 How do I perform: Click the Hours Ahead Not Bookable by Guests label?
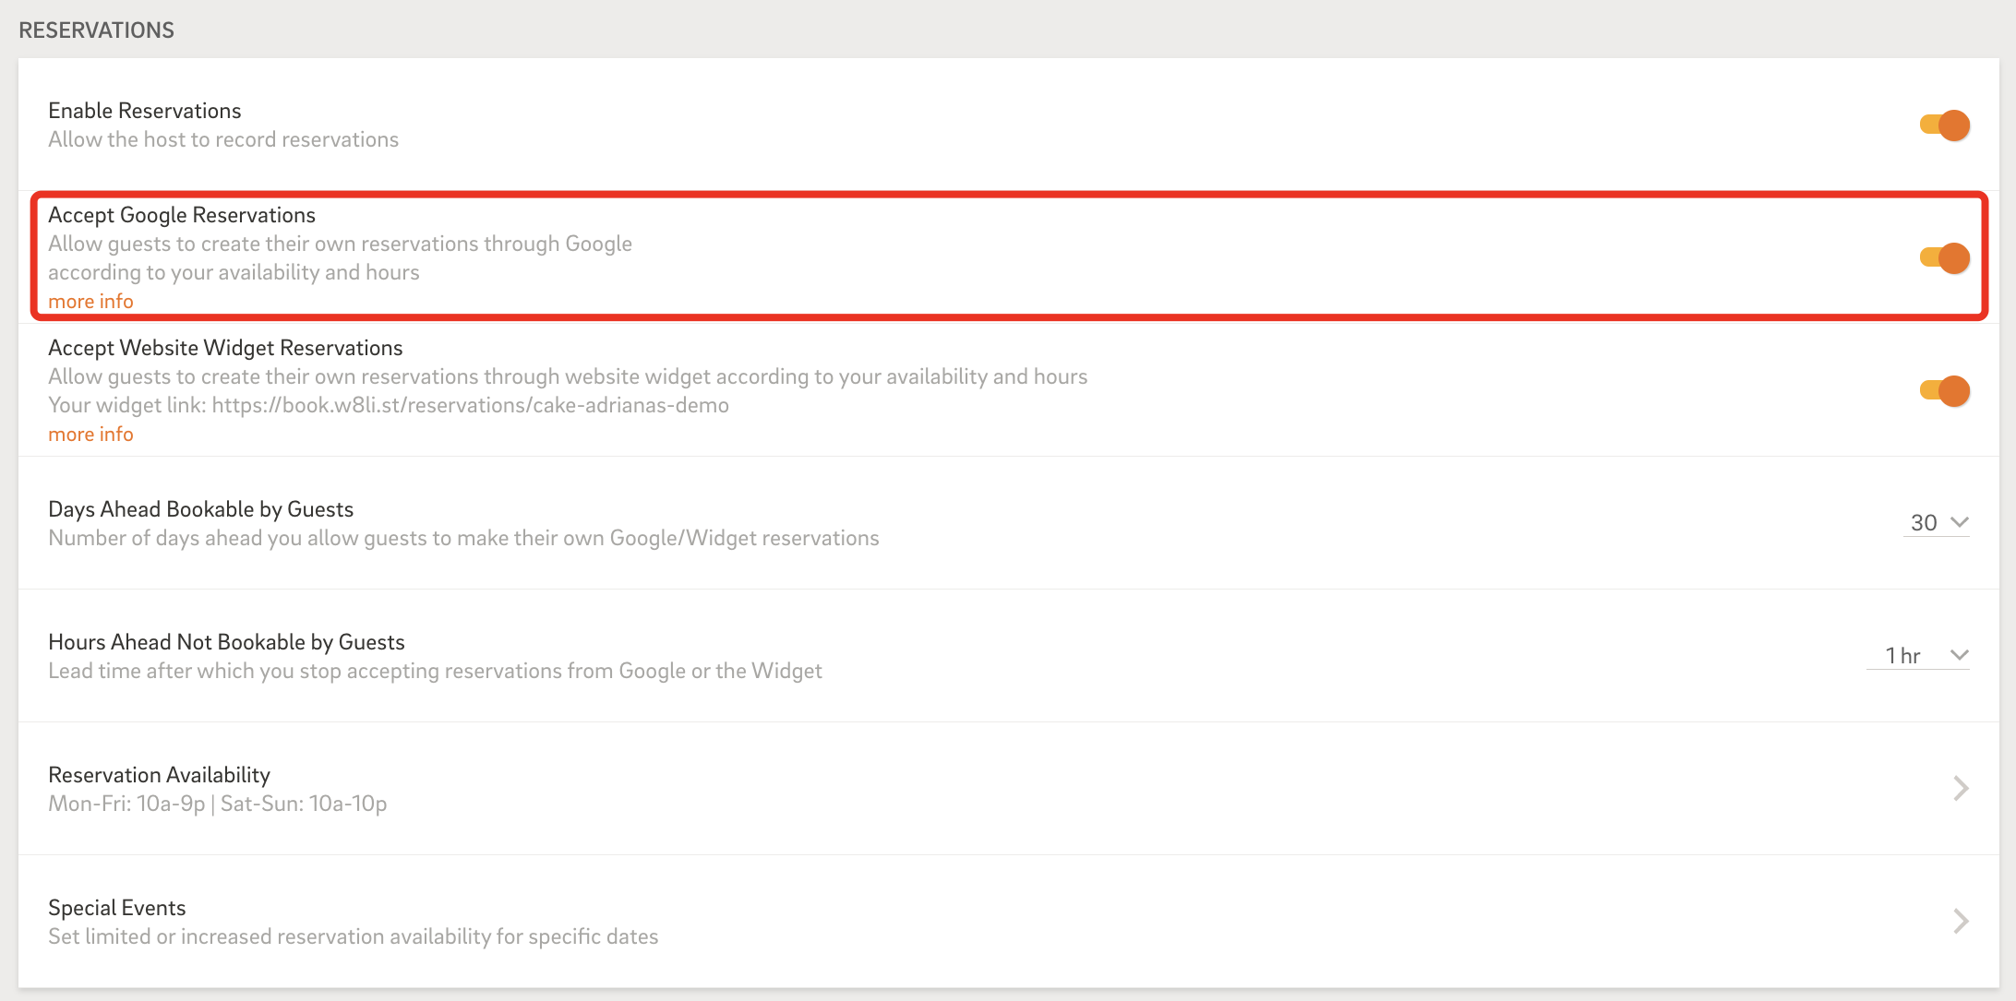(x=226, y=642)
